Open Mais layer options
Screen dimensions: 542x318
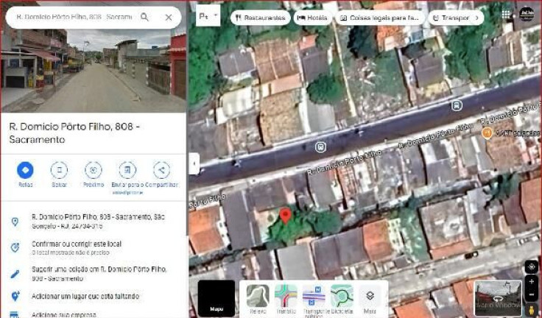pyautogui.click(x=370, y=299)
